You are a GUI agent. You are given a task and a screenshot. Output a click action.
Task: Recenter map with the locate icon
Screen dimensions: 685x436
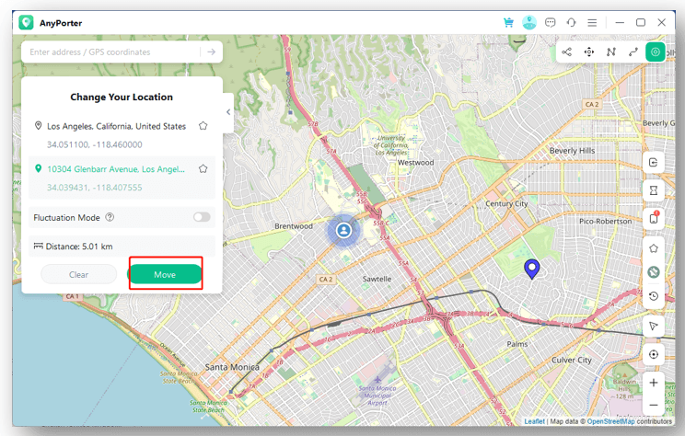pyautogui.click(x=654, y=354)
